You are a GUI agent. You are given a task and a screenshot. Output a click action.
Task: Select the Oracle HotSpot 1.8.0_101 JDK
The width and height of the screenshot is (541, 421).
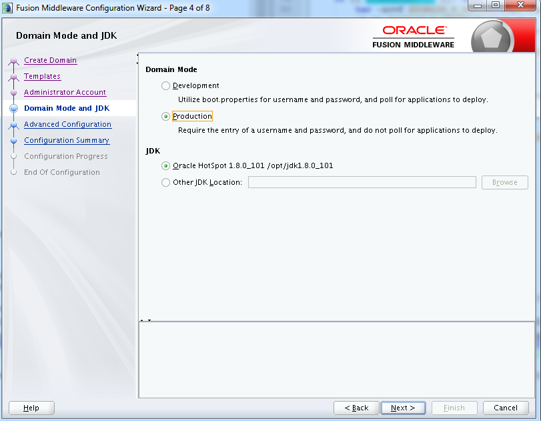(x=165, y=165)
